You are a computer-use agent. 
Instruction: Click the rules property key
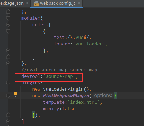[x=39, y=25]
